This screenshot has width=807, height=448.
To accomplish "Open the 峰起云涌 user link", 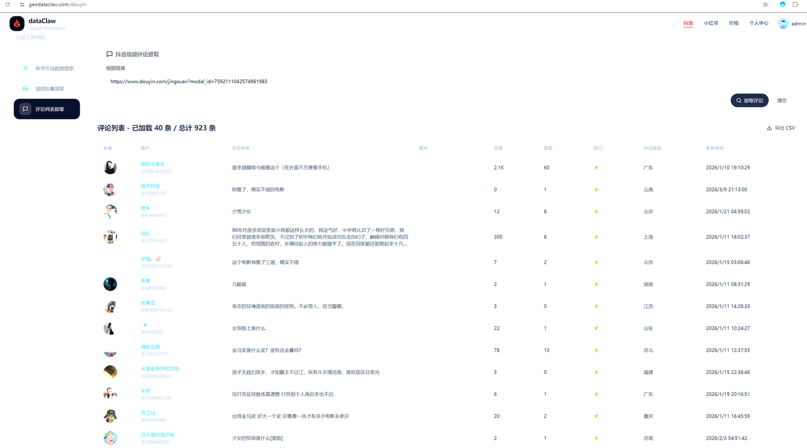I will [x=150, y=347].
